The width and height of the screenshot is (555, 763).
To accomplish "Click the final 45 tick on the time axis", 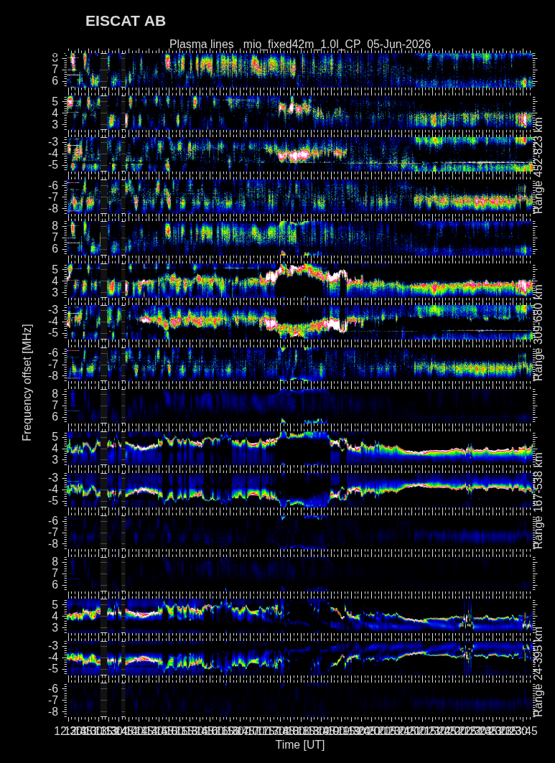I will tap(531, 731).
